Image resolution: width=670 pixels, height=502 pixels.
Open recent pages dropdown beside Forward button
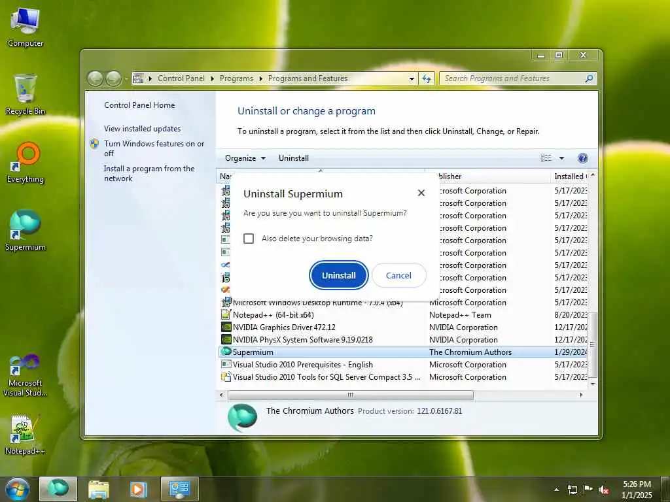click(126, 79)
